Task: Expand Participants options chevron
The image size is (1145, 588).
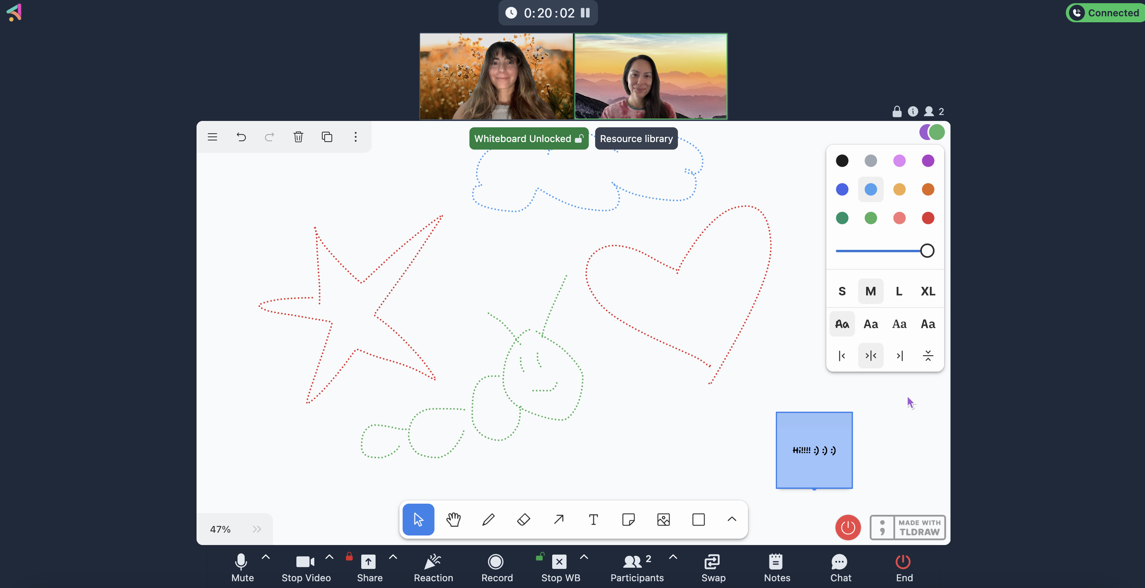Action: click(673, 557)
